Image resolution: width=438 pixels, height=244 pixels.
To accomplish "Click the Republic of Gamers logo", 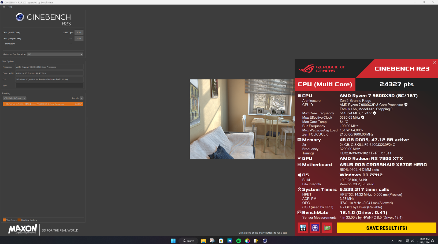I will click(322, 69).
